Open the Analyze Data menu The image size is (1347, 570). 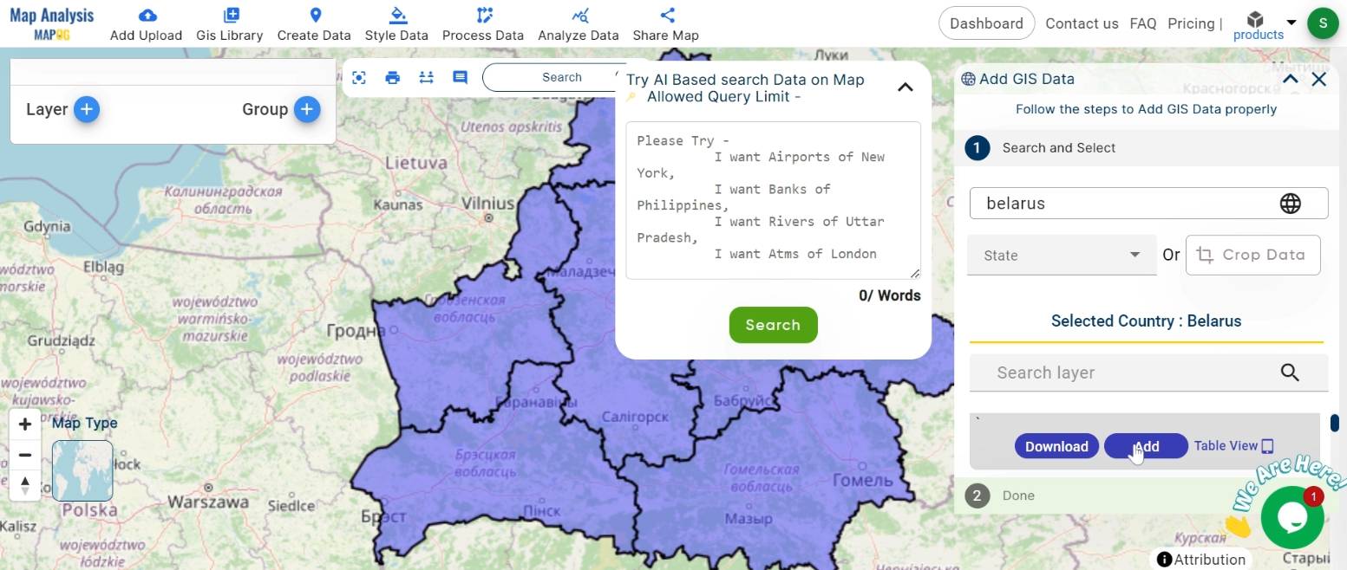coord(579,24)
